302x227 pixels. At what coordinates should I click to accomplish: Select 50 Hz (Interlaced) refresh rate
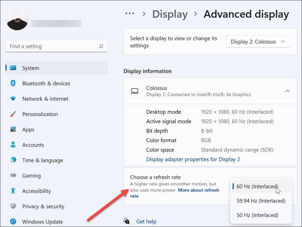[261, 215]
